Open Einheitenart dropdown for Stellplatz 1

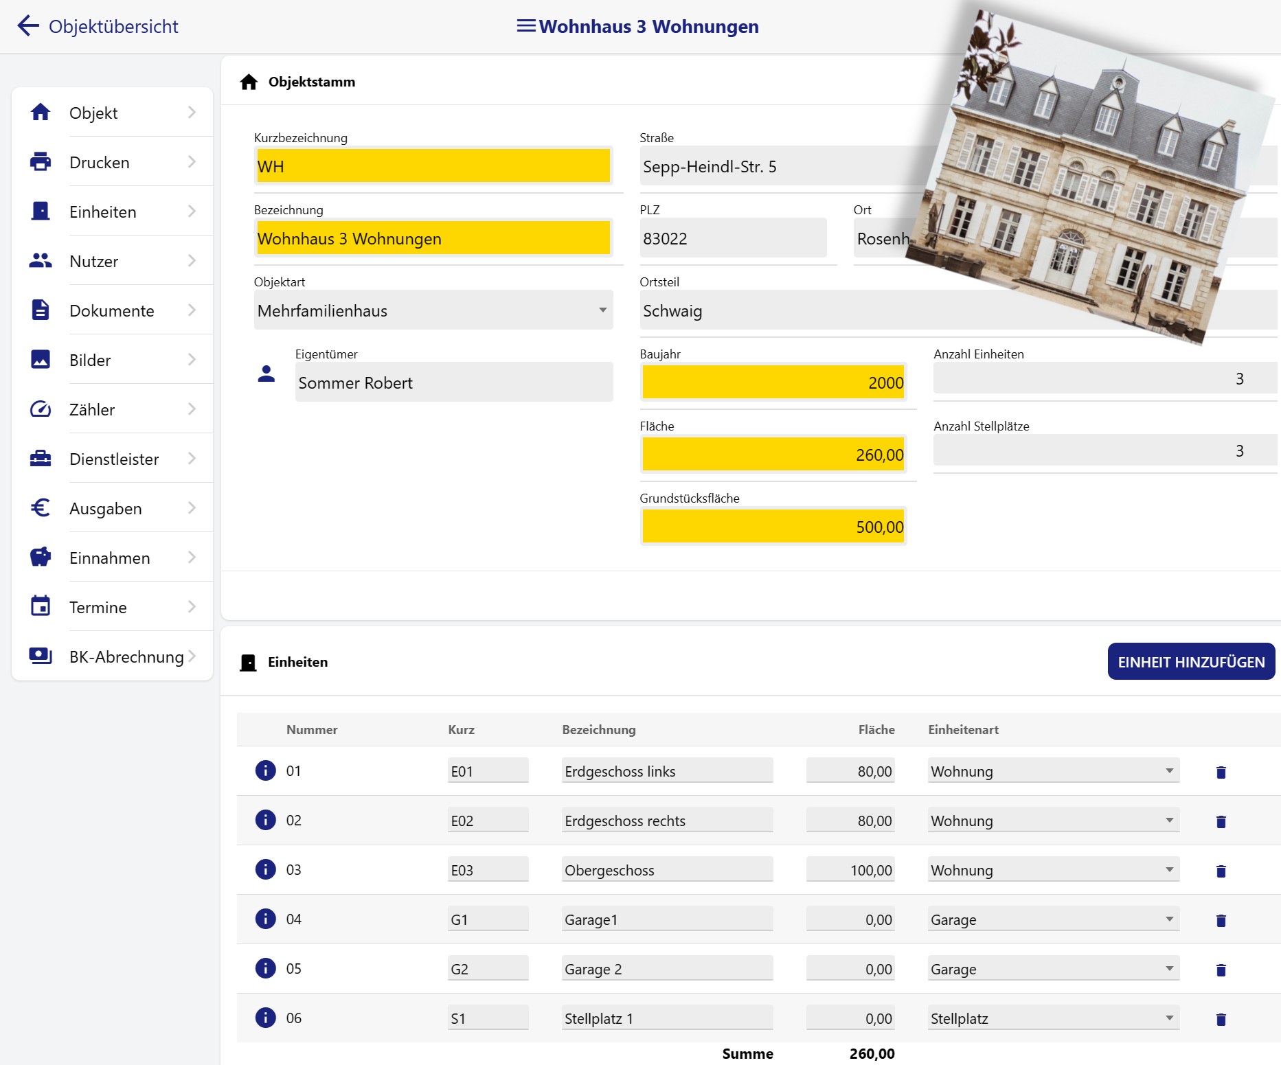(1054, 1018)
